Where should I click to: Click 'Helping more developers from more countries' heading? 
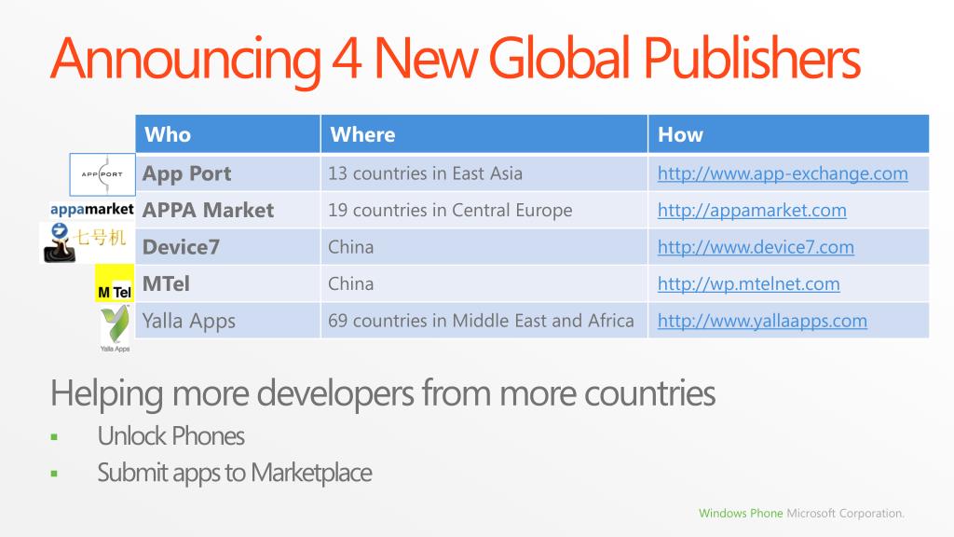[383, 394]
